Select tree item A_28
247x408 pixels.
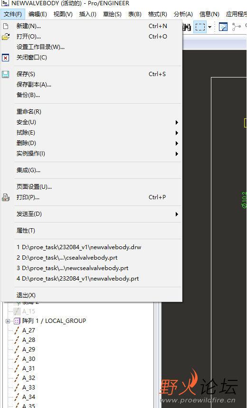coord(28,340)
